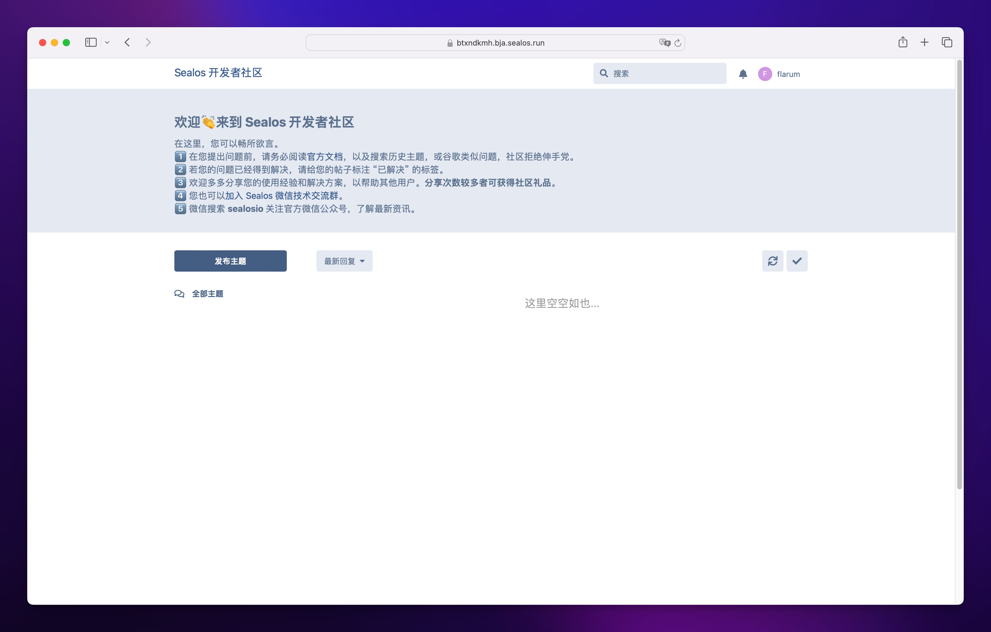This screenshot has width=991, height=632.
Task: Open the sidebar options chevron
Action: pyautogui.click(x=107, y=42)
